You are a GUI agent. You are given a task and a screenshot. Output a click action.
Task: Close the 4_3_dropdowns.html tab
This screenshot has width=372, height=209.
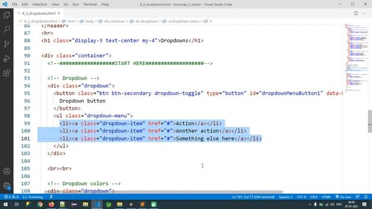coord(59,13)
